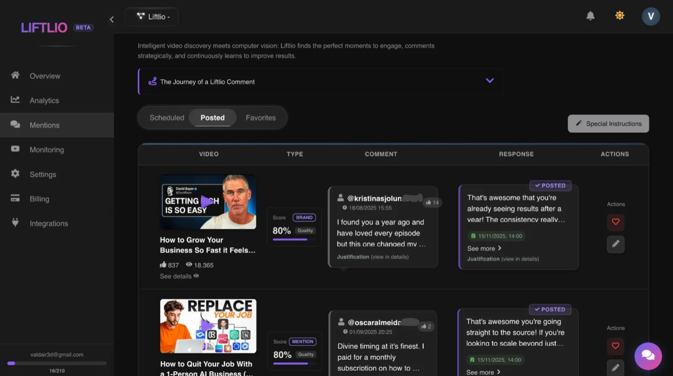Open the user avatar V menu
Viewport: 673px width, 376px height.
[x=650, y=16]
